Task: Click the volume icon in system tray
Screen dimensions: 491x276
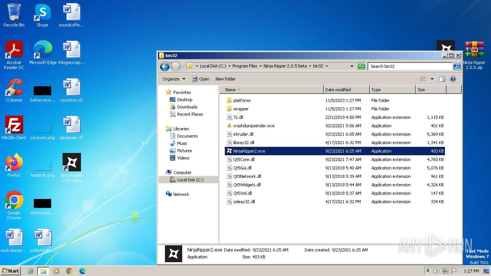Action: [x=436, y=271]
